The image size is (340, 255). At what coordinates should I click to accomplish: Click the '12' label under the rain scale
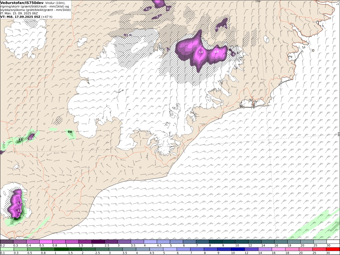[x=246, y=253]
